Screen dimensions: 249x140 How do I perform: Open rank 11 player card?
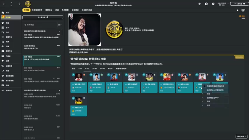79,83
